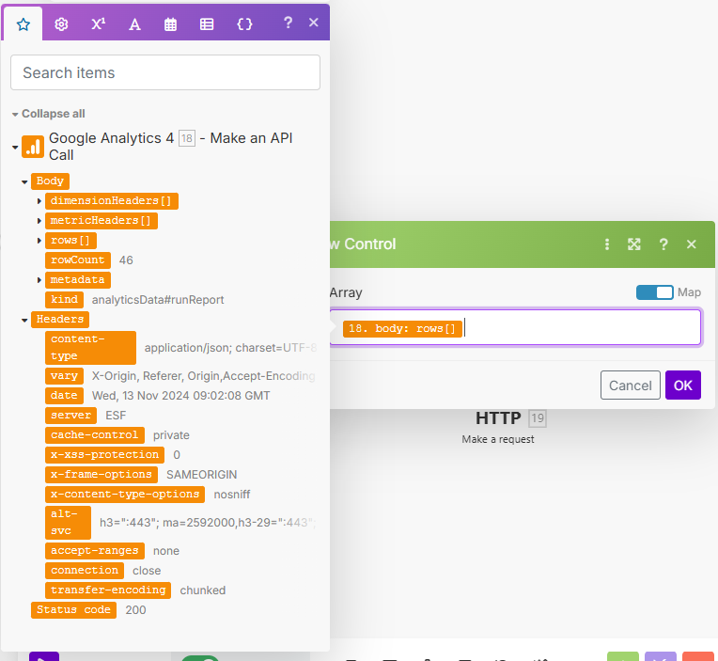Open the general functions gear tab

[61, 24]
